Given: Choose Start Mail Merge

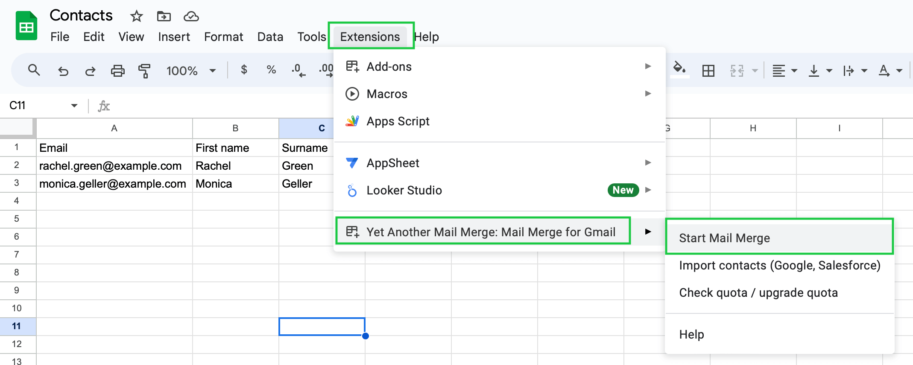Looking at the screenshot, I should point(779,238).
